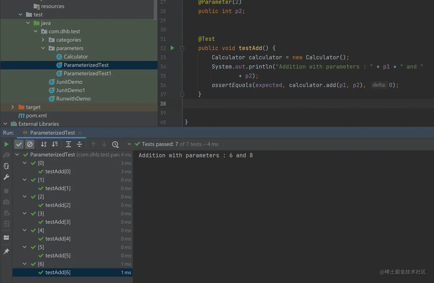The image size is (434, 283).
Task: Click the Dump Threads camera icon
Action: point(6,202)
